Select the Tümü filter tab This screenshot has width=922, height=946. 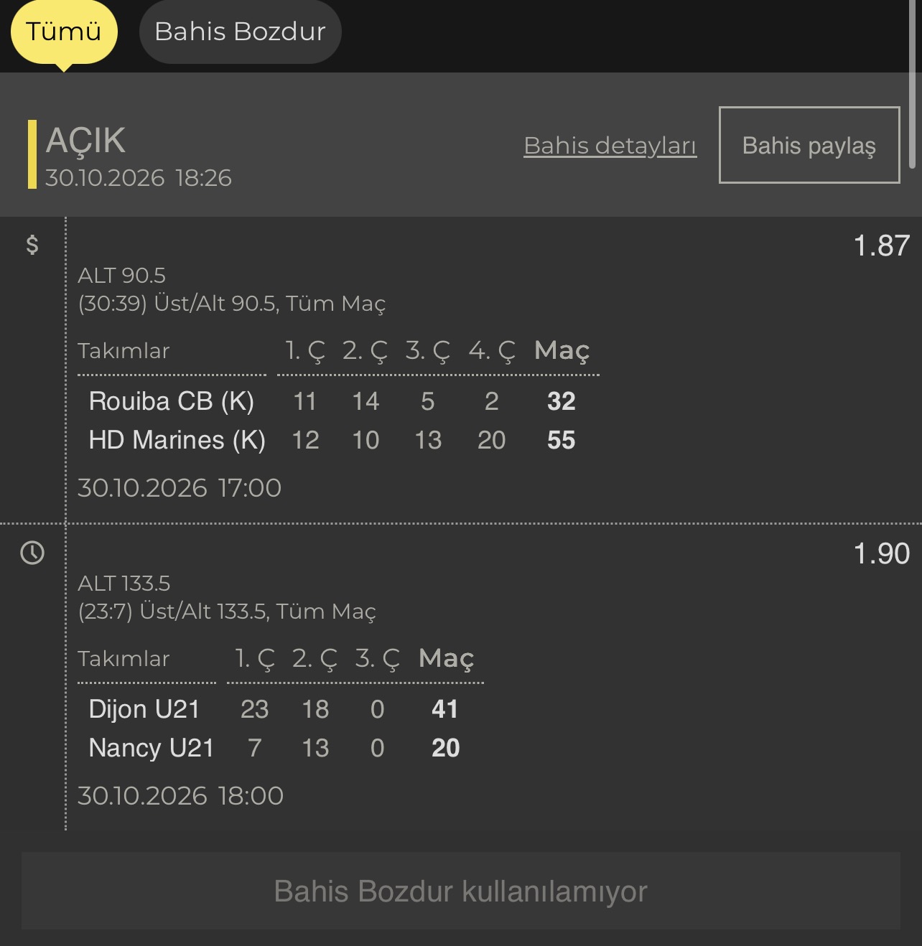click(x=64, y=32)
